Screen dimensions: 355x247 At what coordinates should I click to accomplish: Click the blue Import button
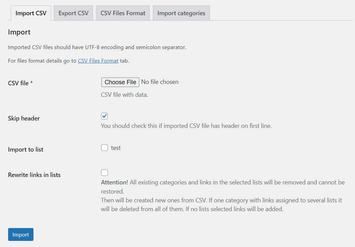(x=21, y=234)
